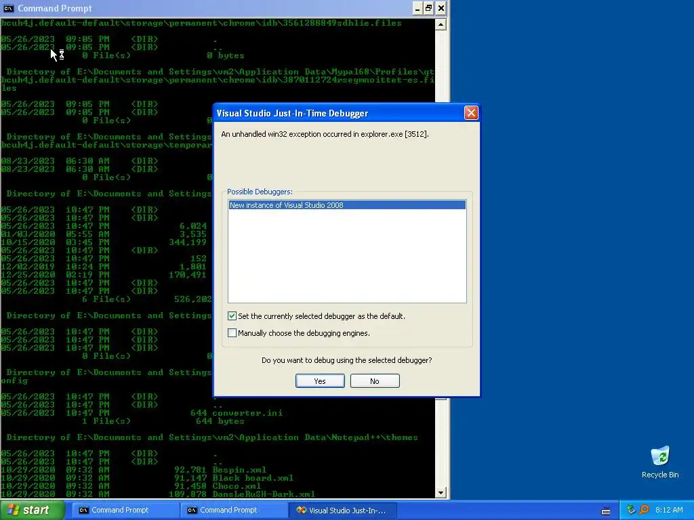694x520 pixels.
Task: Uncheck 'Set the currently selected debugger as the default'
Action: [232, 316]
